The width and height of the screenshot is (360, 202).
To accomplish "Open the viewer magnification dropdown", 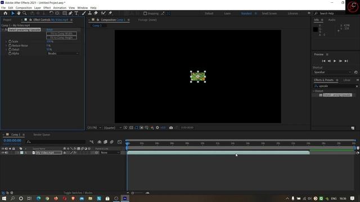I will [x=94, y=127].
